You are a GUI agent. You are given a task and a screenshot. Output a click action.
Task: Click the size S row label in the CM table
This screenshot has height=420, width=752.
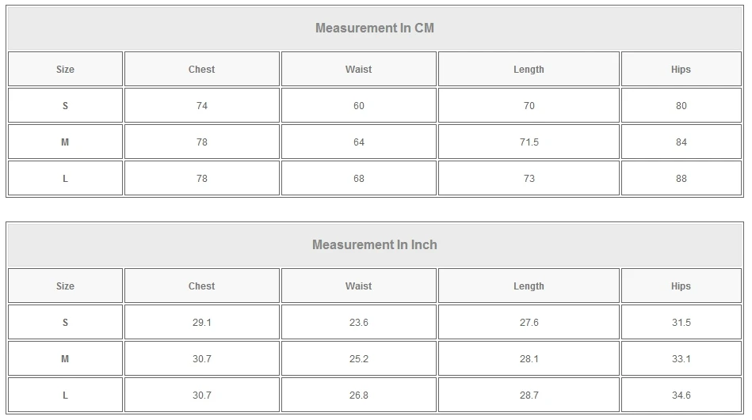(65, 106)
